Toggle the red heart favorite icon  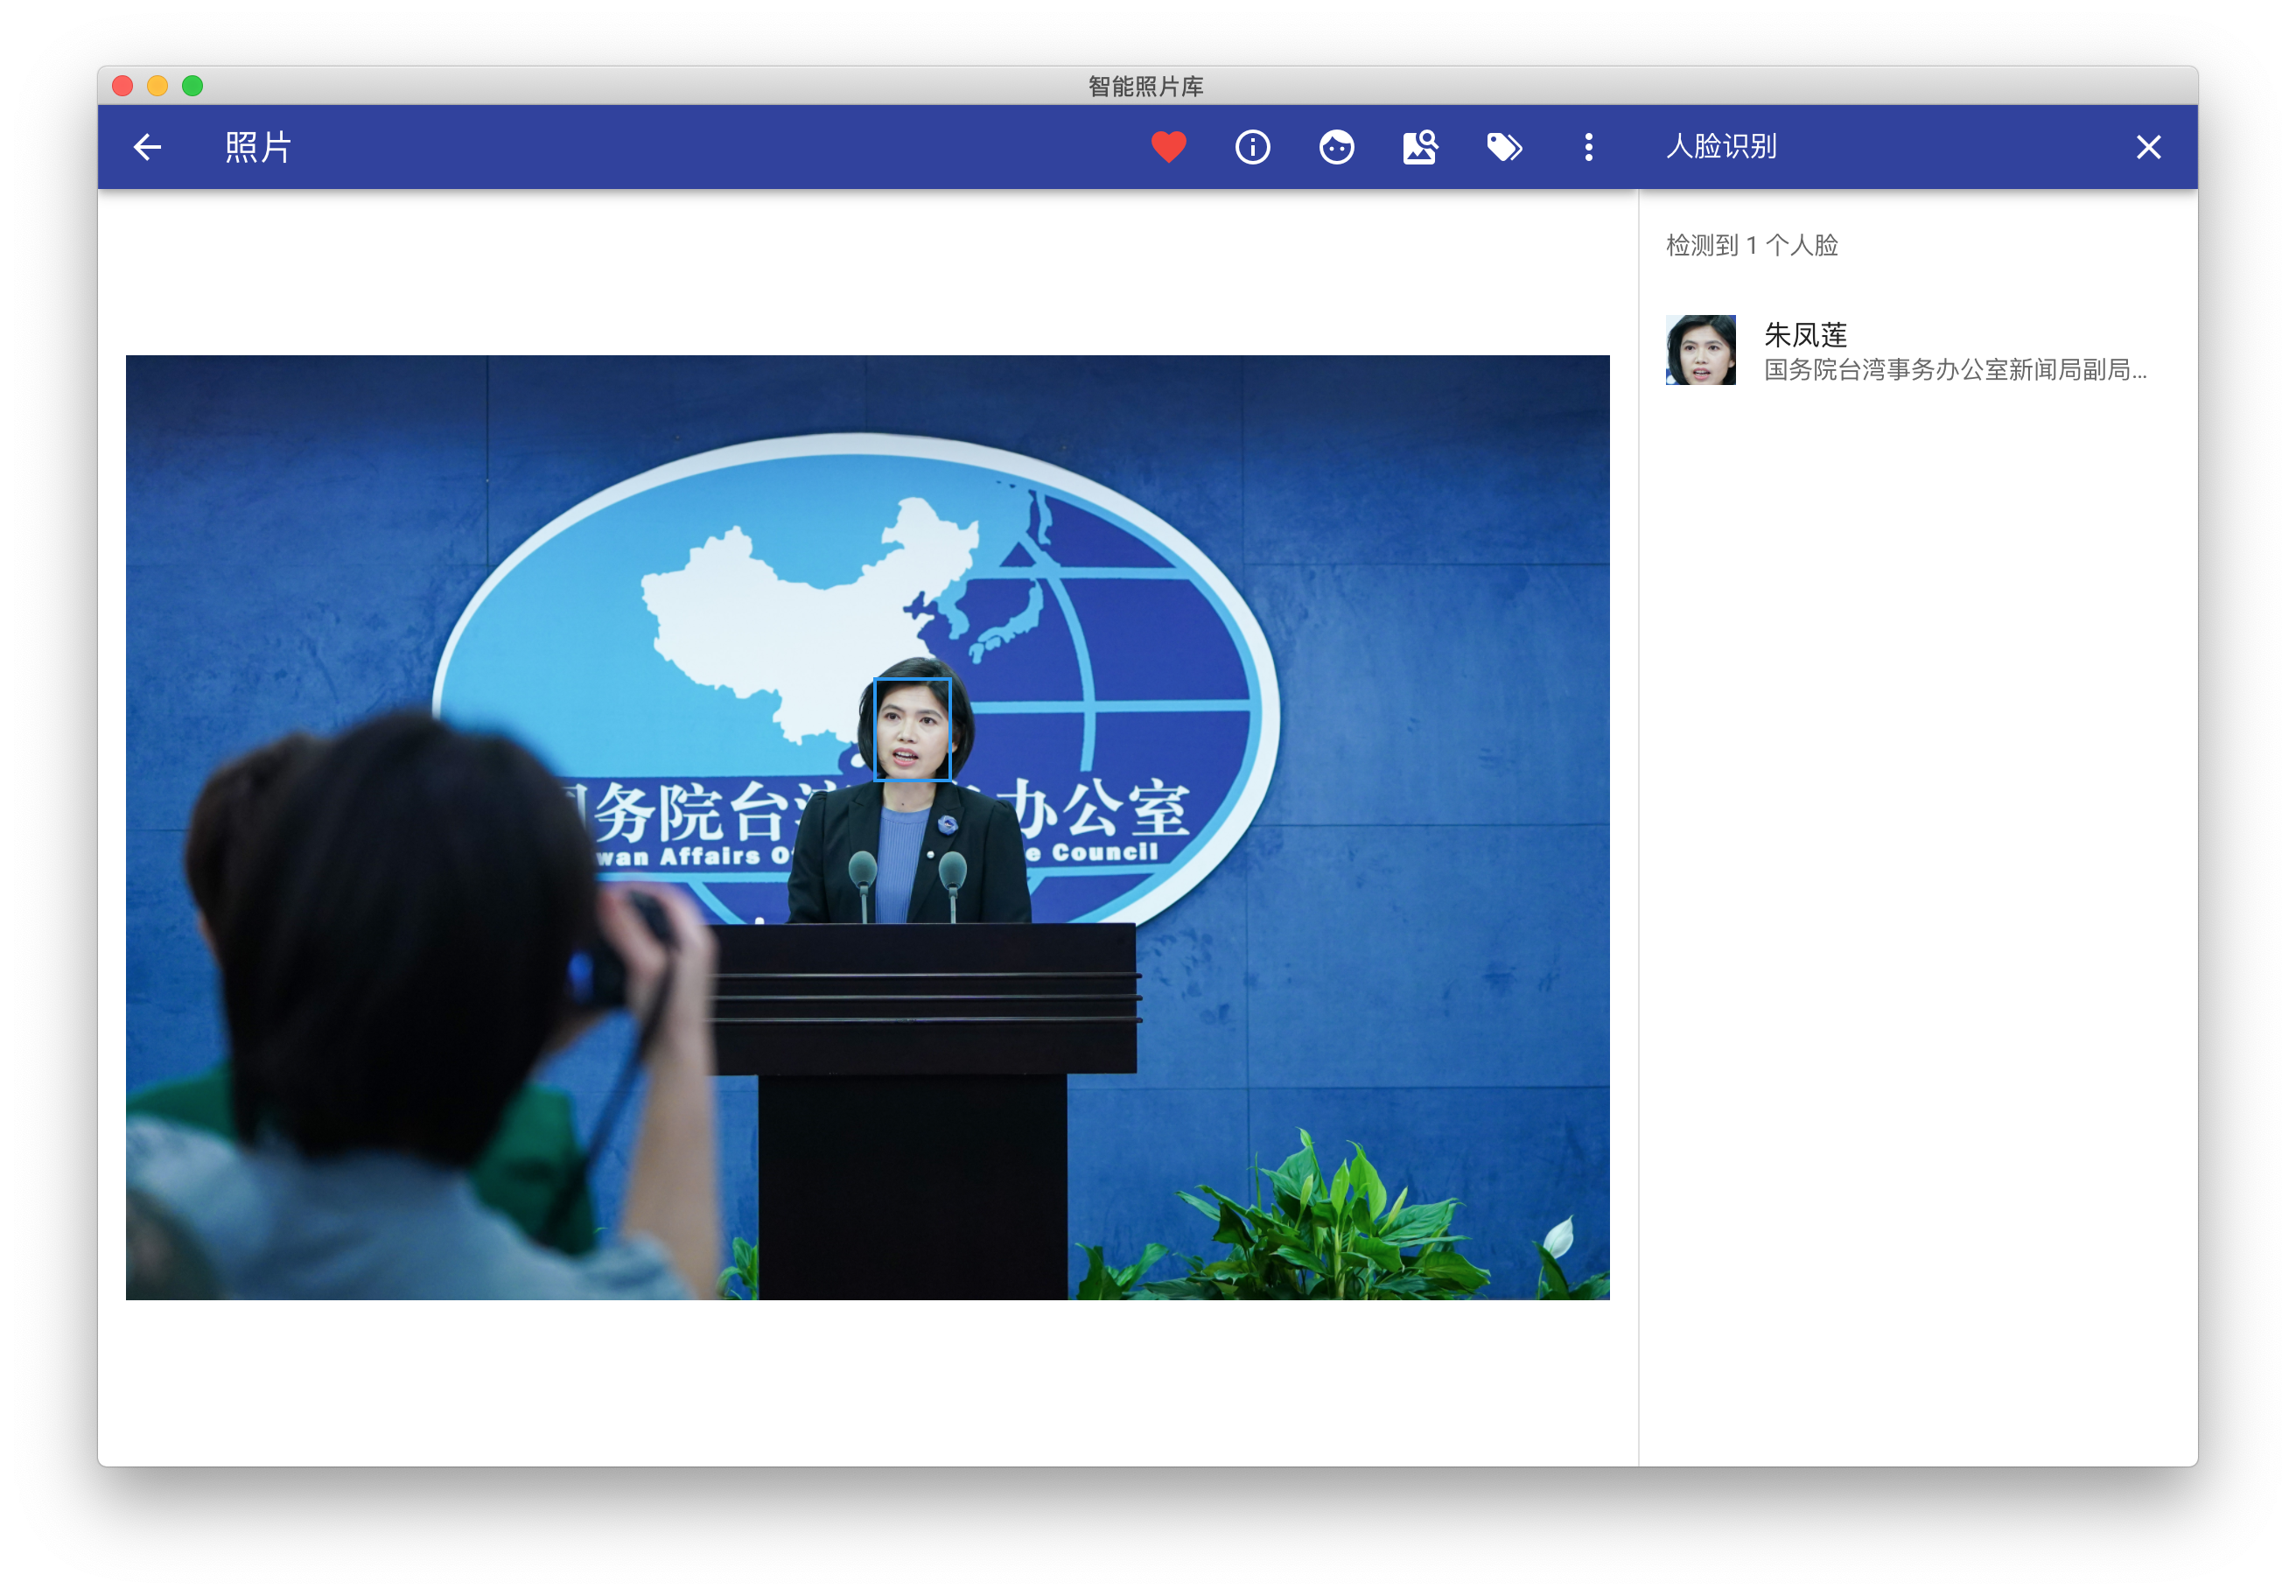tap(1168, 147)
